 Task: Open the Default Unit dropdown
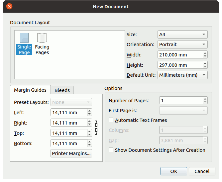[x=182, y=75]
